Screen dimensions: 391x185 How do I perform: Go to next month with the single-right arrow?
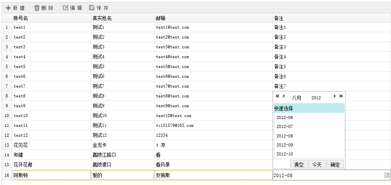(x=335, y=96)
